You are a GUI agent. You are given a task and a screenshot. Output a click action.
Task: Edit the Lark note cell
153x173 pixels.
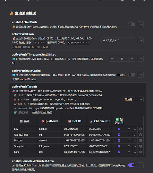25,152
